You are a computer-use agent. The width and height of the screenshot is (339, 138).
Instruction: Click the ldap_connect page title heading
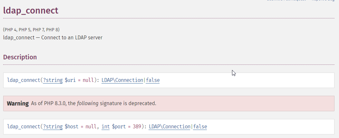pos(31,10)
